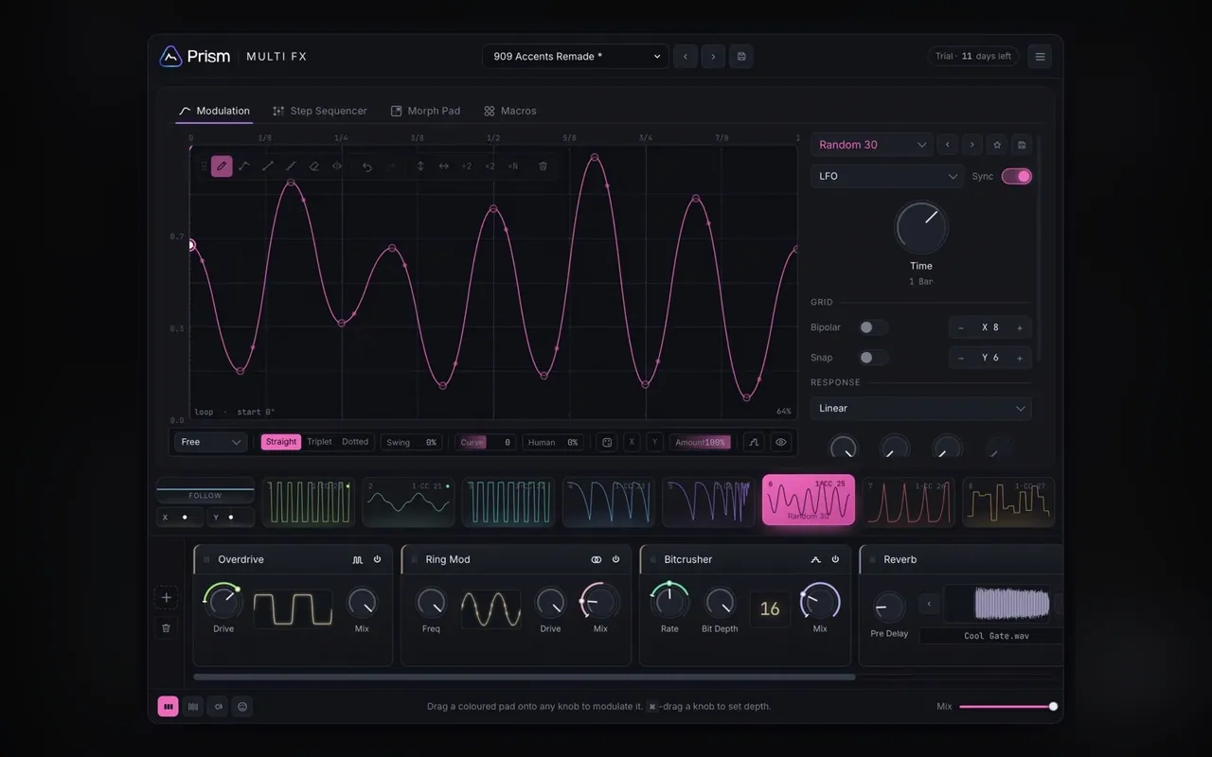Toggle the eye visibility icon

click(780, 442)
